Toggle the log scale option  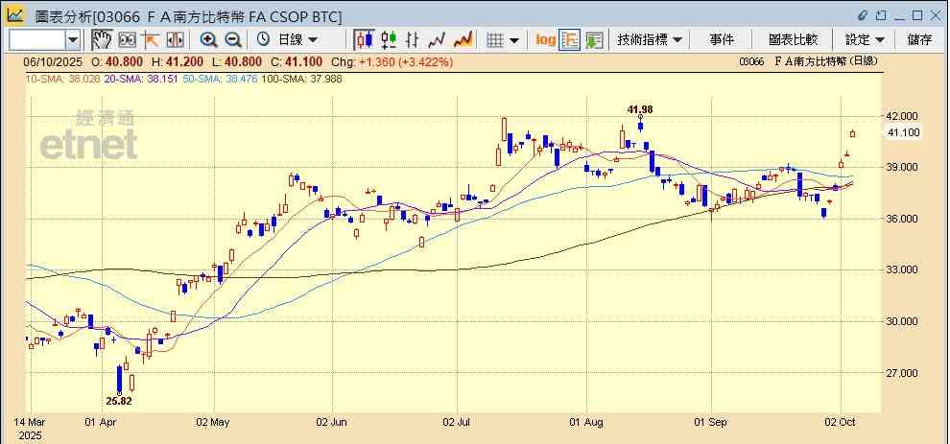[545, 39]
